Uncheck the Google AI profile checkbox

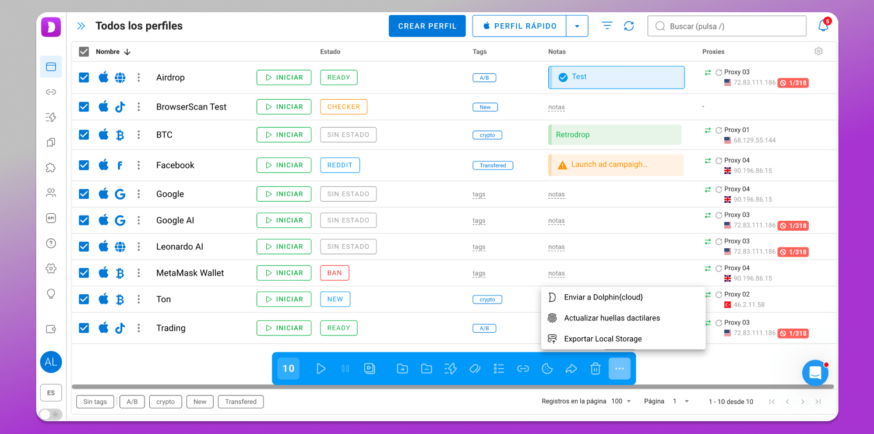(84, 220)
